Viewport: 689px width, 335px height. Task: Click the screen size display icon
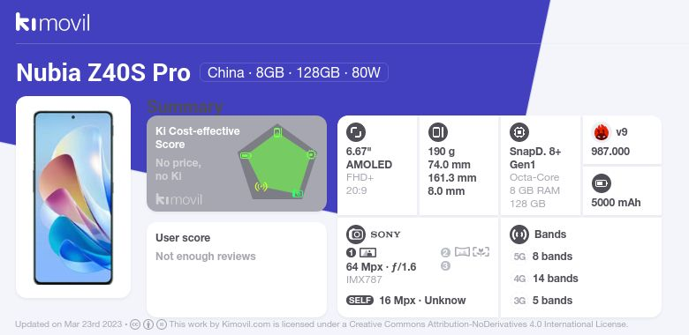356,132
